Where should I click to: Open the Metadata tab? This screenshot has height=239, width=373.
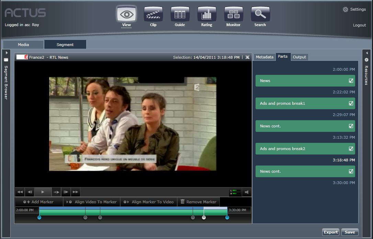point(264,57)
